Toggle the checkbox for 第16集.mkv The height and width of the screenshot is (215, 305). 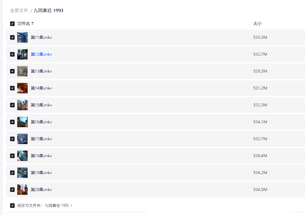coord(12,122)
